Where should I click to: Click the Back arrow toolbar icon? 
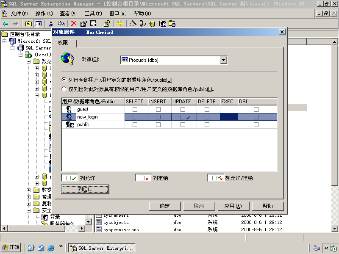6,24
